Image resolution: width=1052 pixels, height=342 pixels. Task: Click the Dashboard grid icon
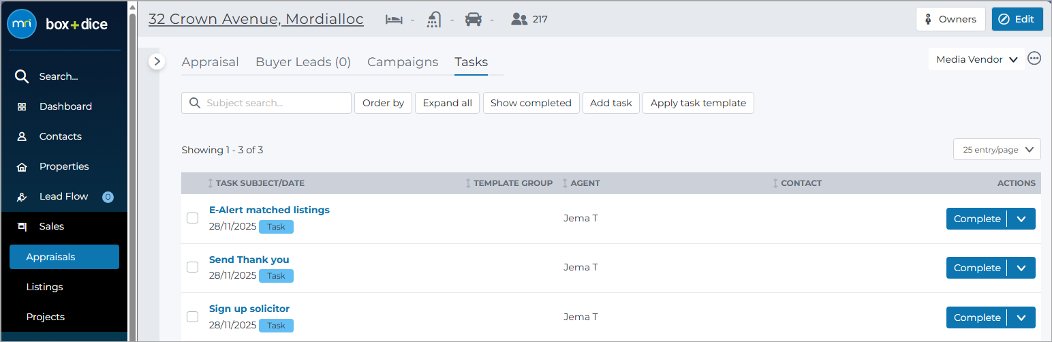click(x=22, y=106)
